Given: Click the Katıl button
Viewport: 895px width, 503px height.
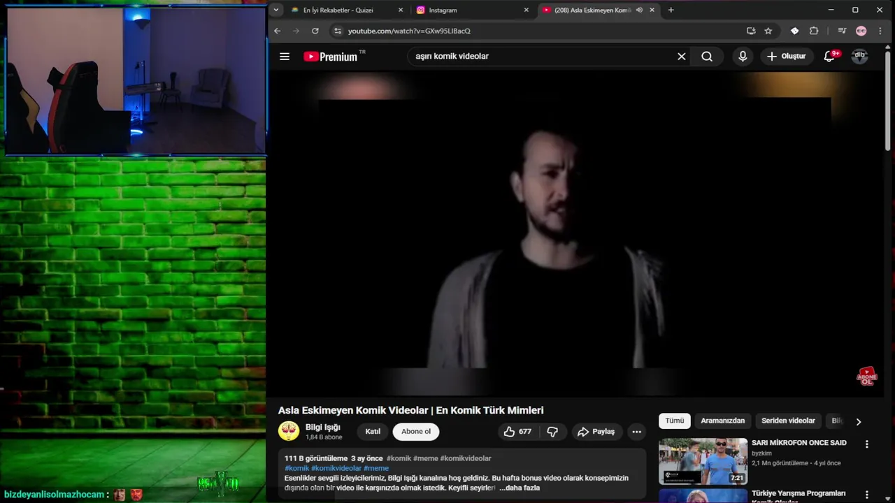Looking at the screenshot, I should pyautogui.click(x=373, y=432).
